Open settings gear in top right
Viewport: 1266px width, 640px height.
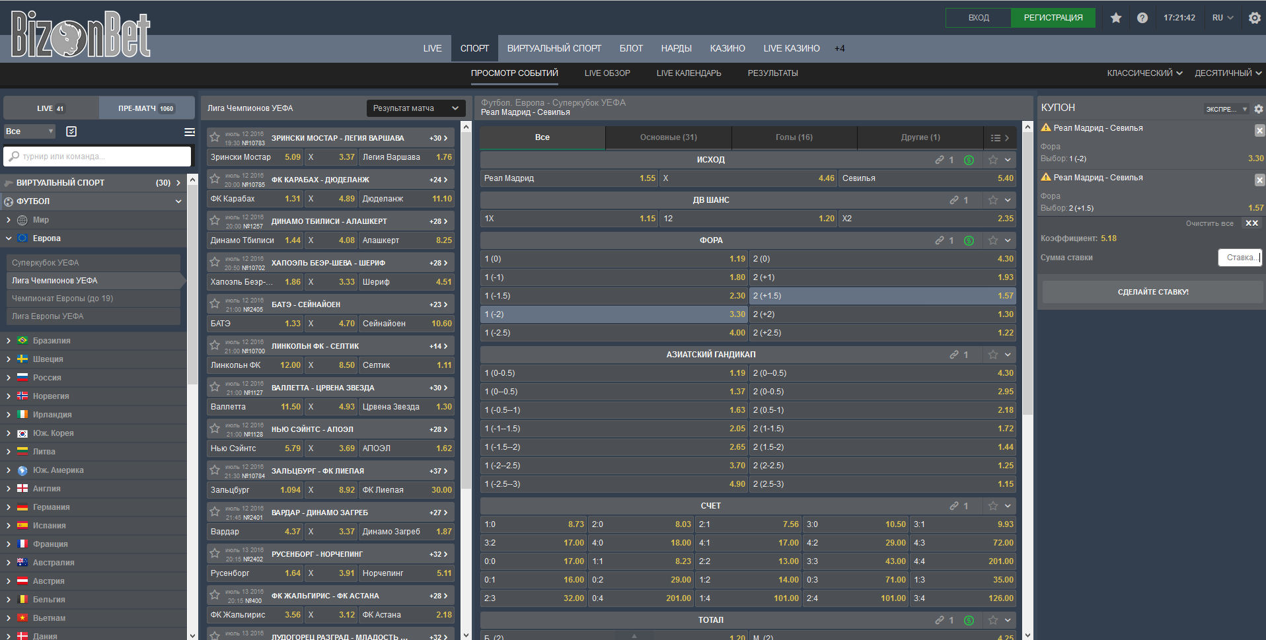(x=1255, y=18)
